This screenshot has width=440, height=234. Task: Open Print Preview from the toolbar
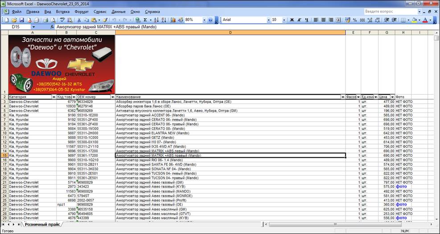53,20
